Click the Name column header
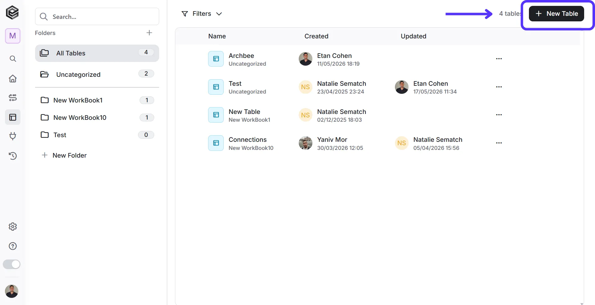Image resolution: width=595 pixels, height=305 pixels. pyautogui.click(x=217, y=36)
